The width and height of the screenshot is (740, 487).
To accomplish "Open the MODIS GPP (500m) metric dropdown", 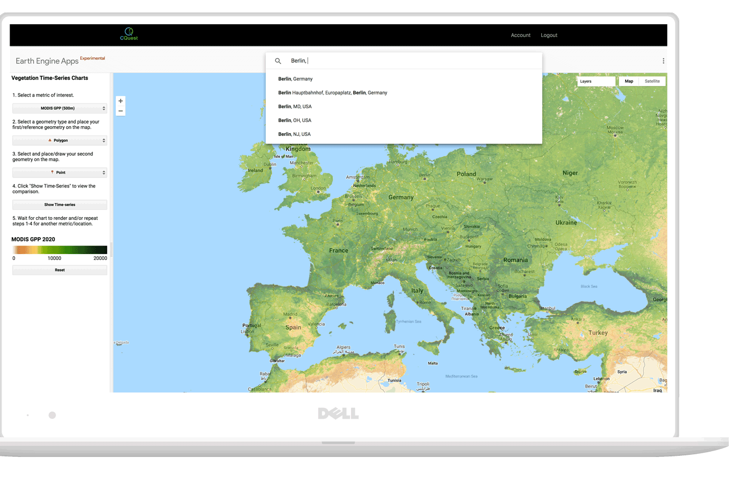I will click(60, 108).
